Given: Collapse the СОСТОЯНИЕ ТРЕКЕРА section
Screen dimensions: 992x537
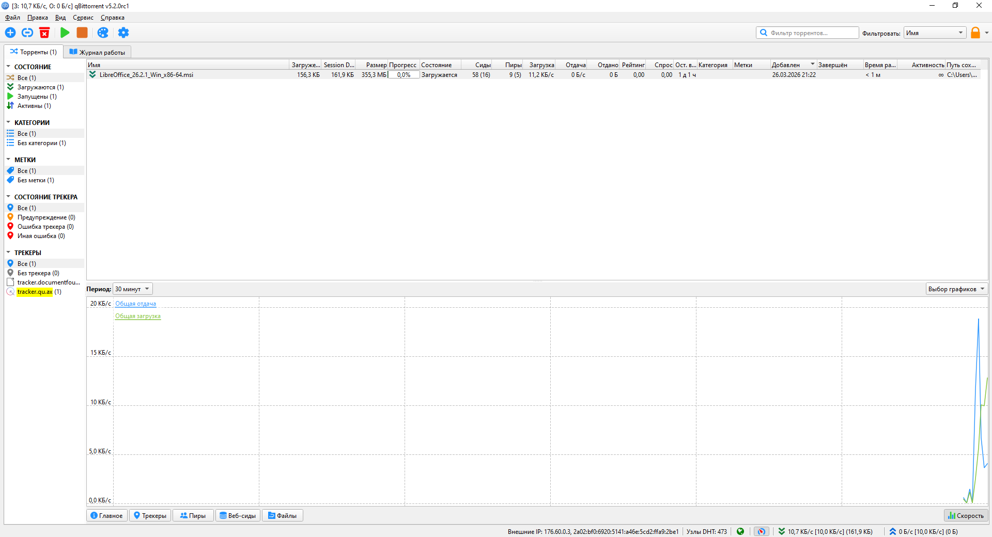Looking at the screenshot, I should pos(8,197).
